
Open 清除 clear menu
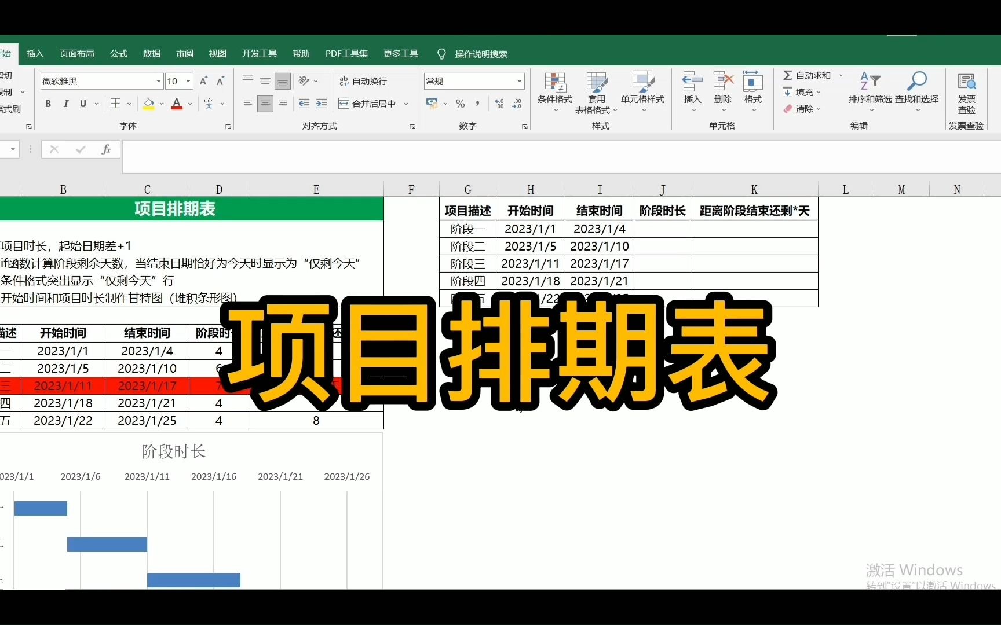point(802,109)
